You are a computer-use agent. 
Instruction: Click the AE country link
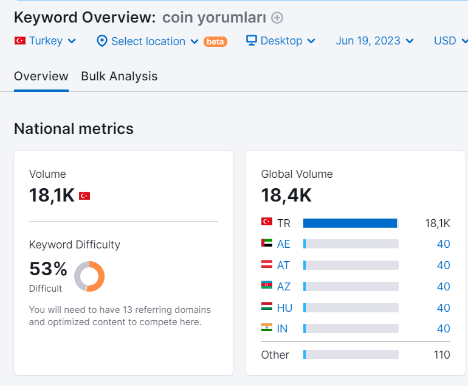coord(284,244)
